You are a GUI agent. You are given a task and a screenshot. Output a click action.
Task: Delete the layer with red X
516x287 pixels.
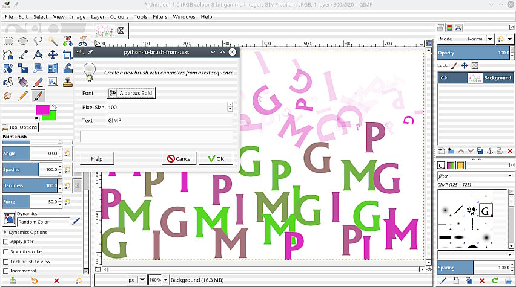coord(510,151)
